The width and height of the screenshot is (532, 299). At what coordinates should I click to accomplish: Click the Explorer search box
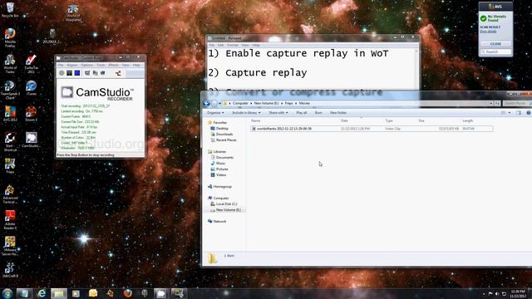point(517,103)
